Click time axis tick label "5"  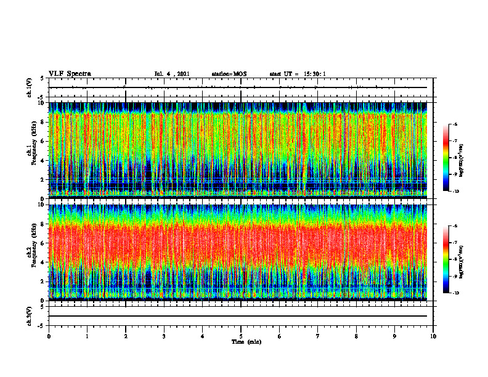(241, 336)
